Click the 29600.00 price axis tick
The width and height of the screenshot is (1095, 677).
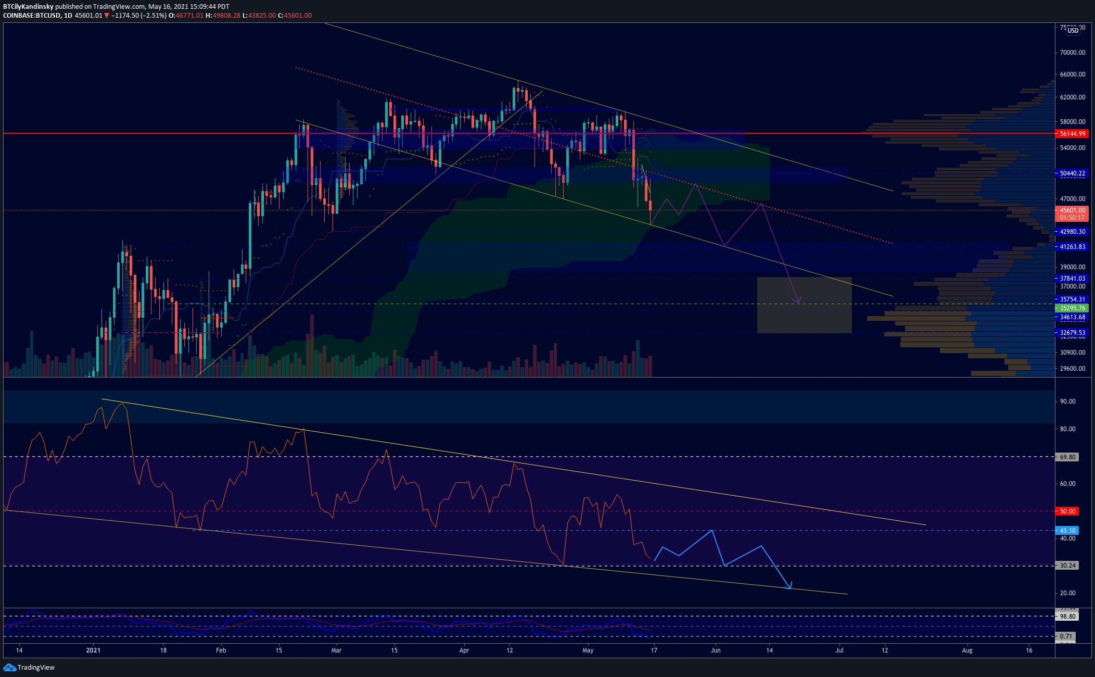1073,369
